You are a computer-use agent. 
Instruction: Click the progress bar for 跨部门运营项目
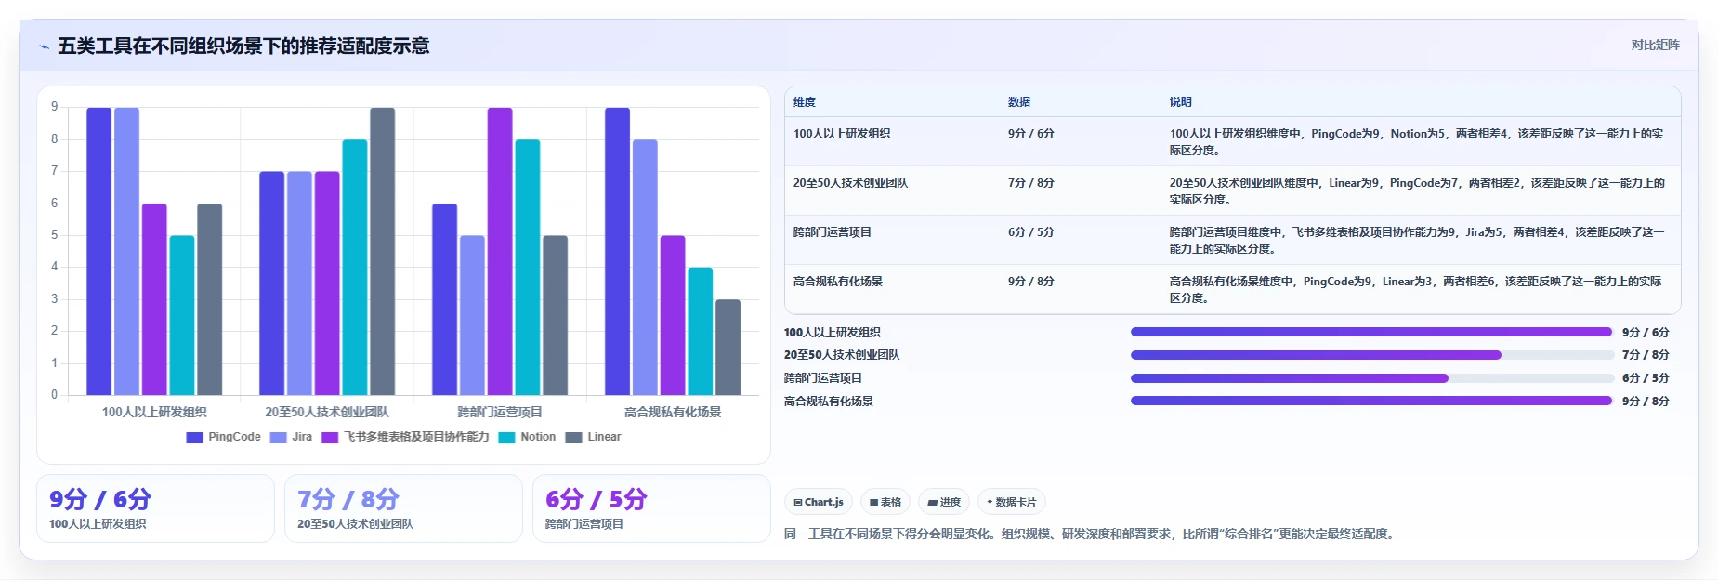pyautogui.click(x=1371, y=378)
